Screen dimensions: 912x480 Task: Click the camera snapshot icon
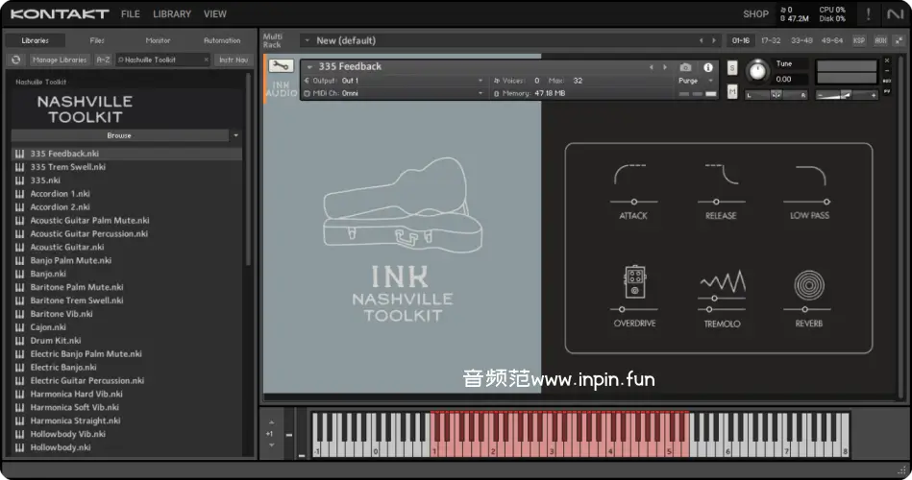pos(685,67)
